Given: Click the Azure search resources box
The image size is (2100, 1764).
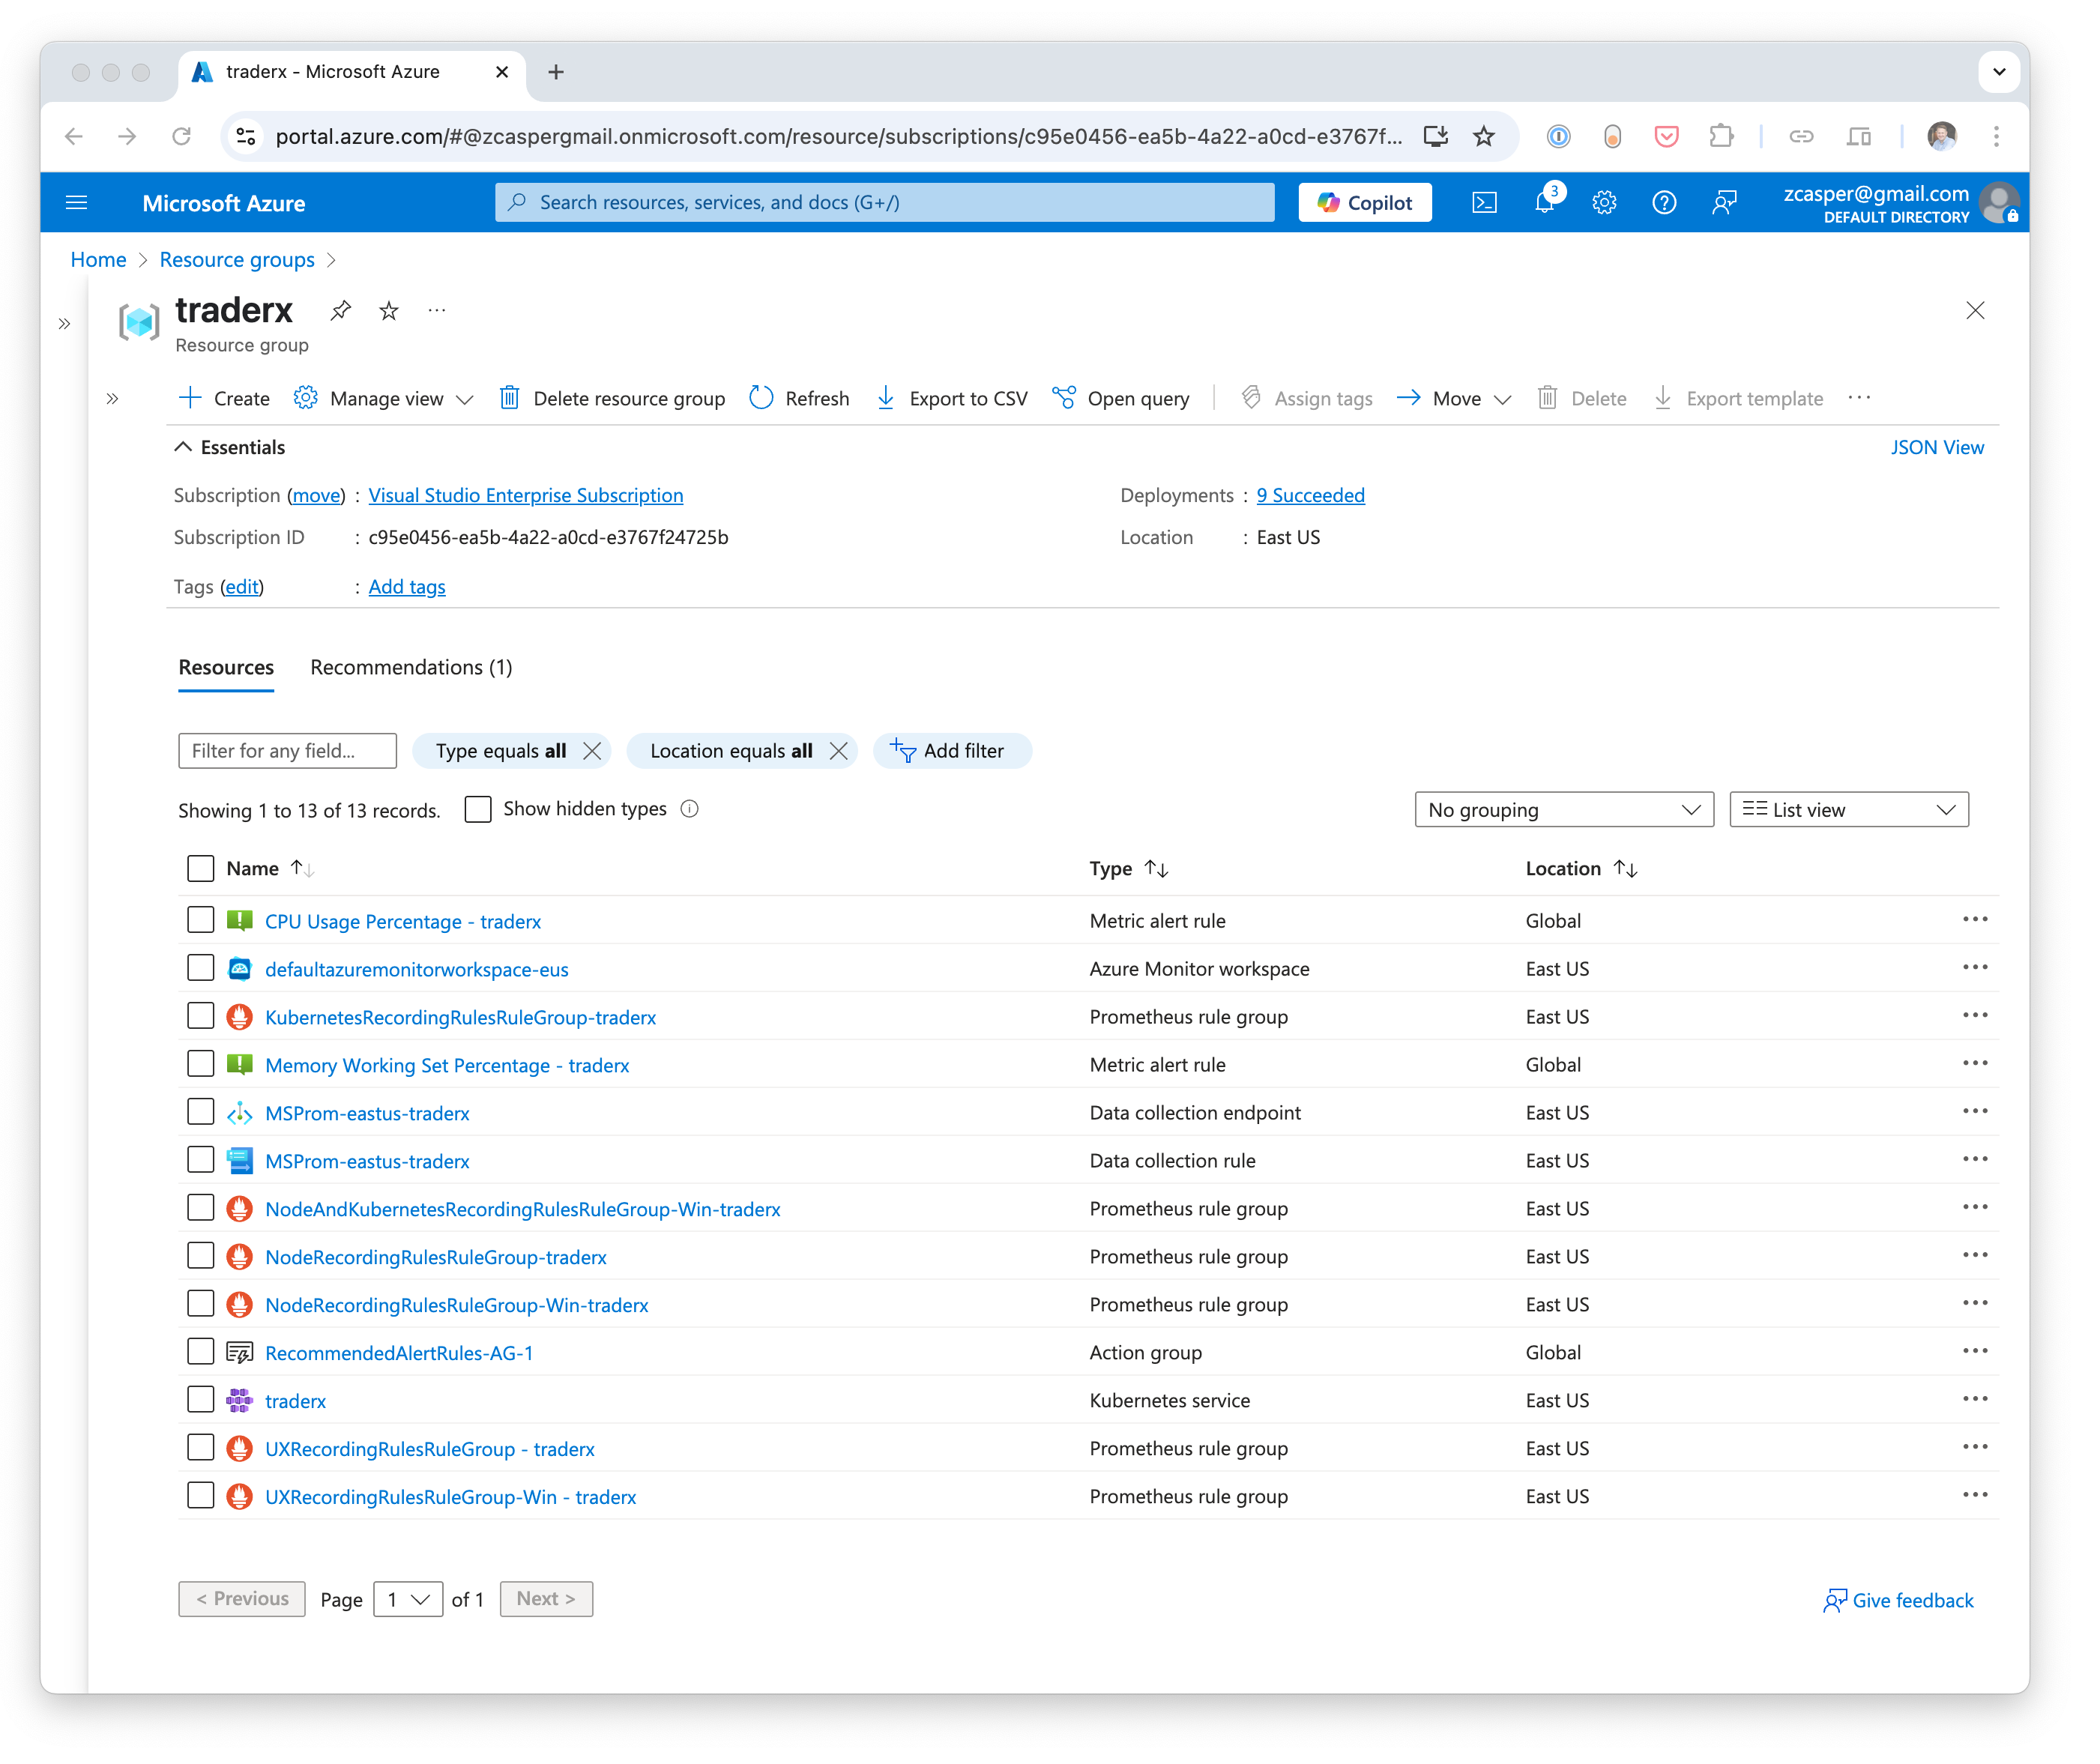Looking at the screenshot, I should click(885, 203).
